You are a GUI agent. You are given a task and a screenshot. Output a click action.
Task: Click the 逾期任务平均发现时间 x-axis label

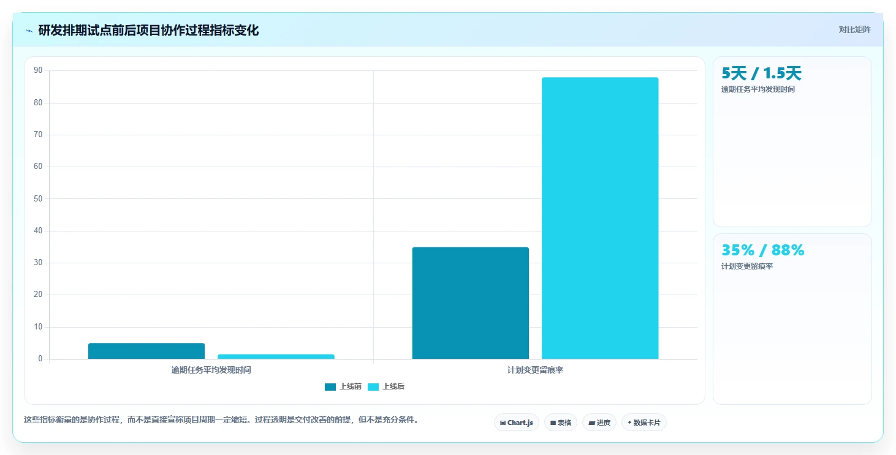[211, 370]
